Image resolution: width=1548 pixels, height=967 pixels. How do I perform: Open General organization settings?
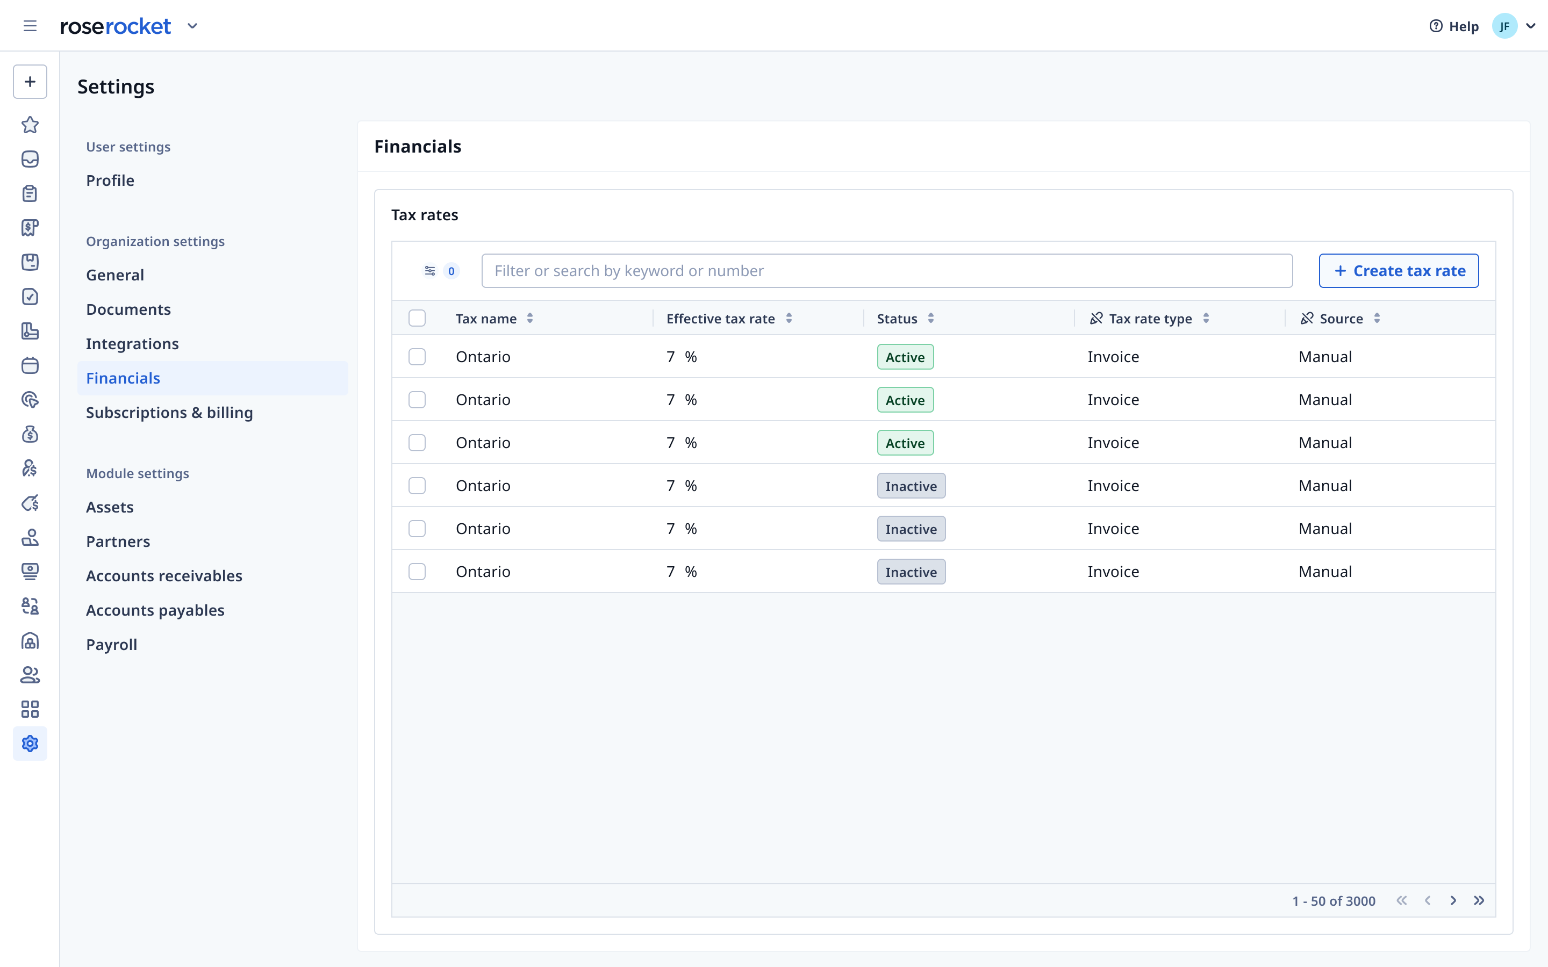click(x=115, y=275)
